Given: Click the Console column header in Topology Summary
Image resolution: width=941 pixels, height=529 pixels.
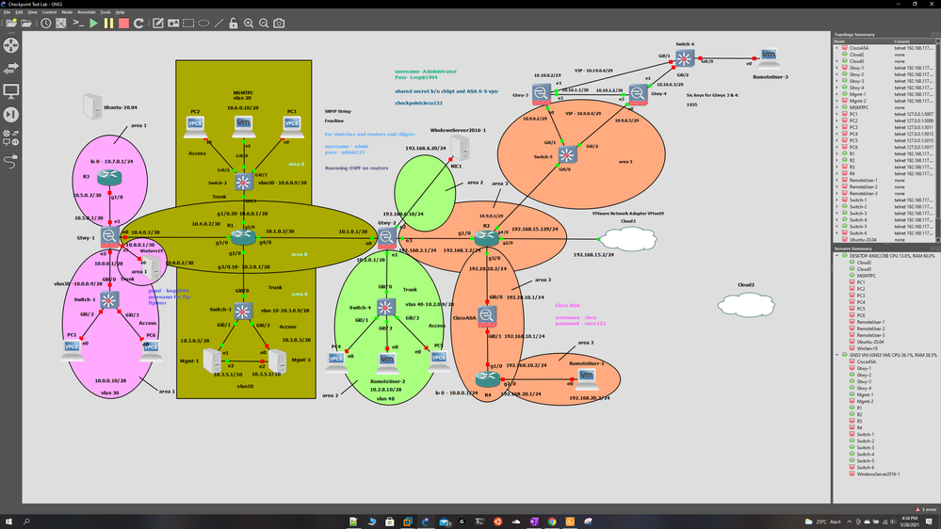Looking at the screenshot, I should (904, 40).
